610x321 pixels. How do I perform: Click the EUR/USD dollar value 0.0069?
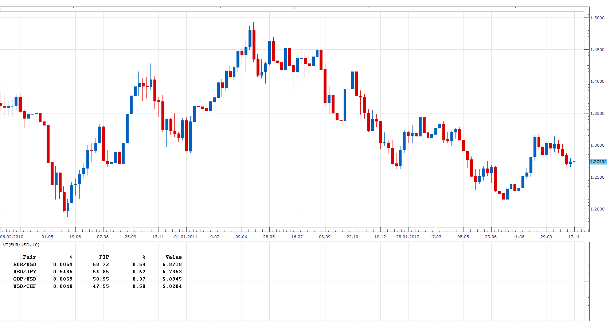(x=63, y=264)
